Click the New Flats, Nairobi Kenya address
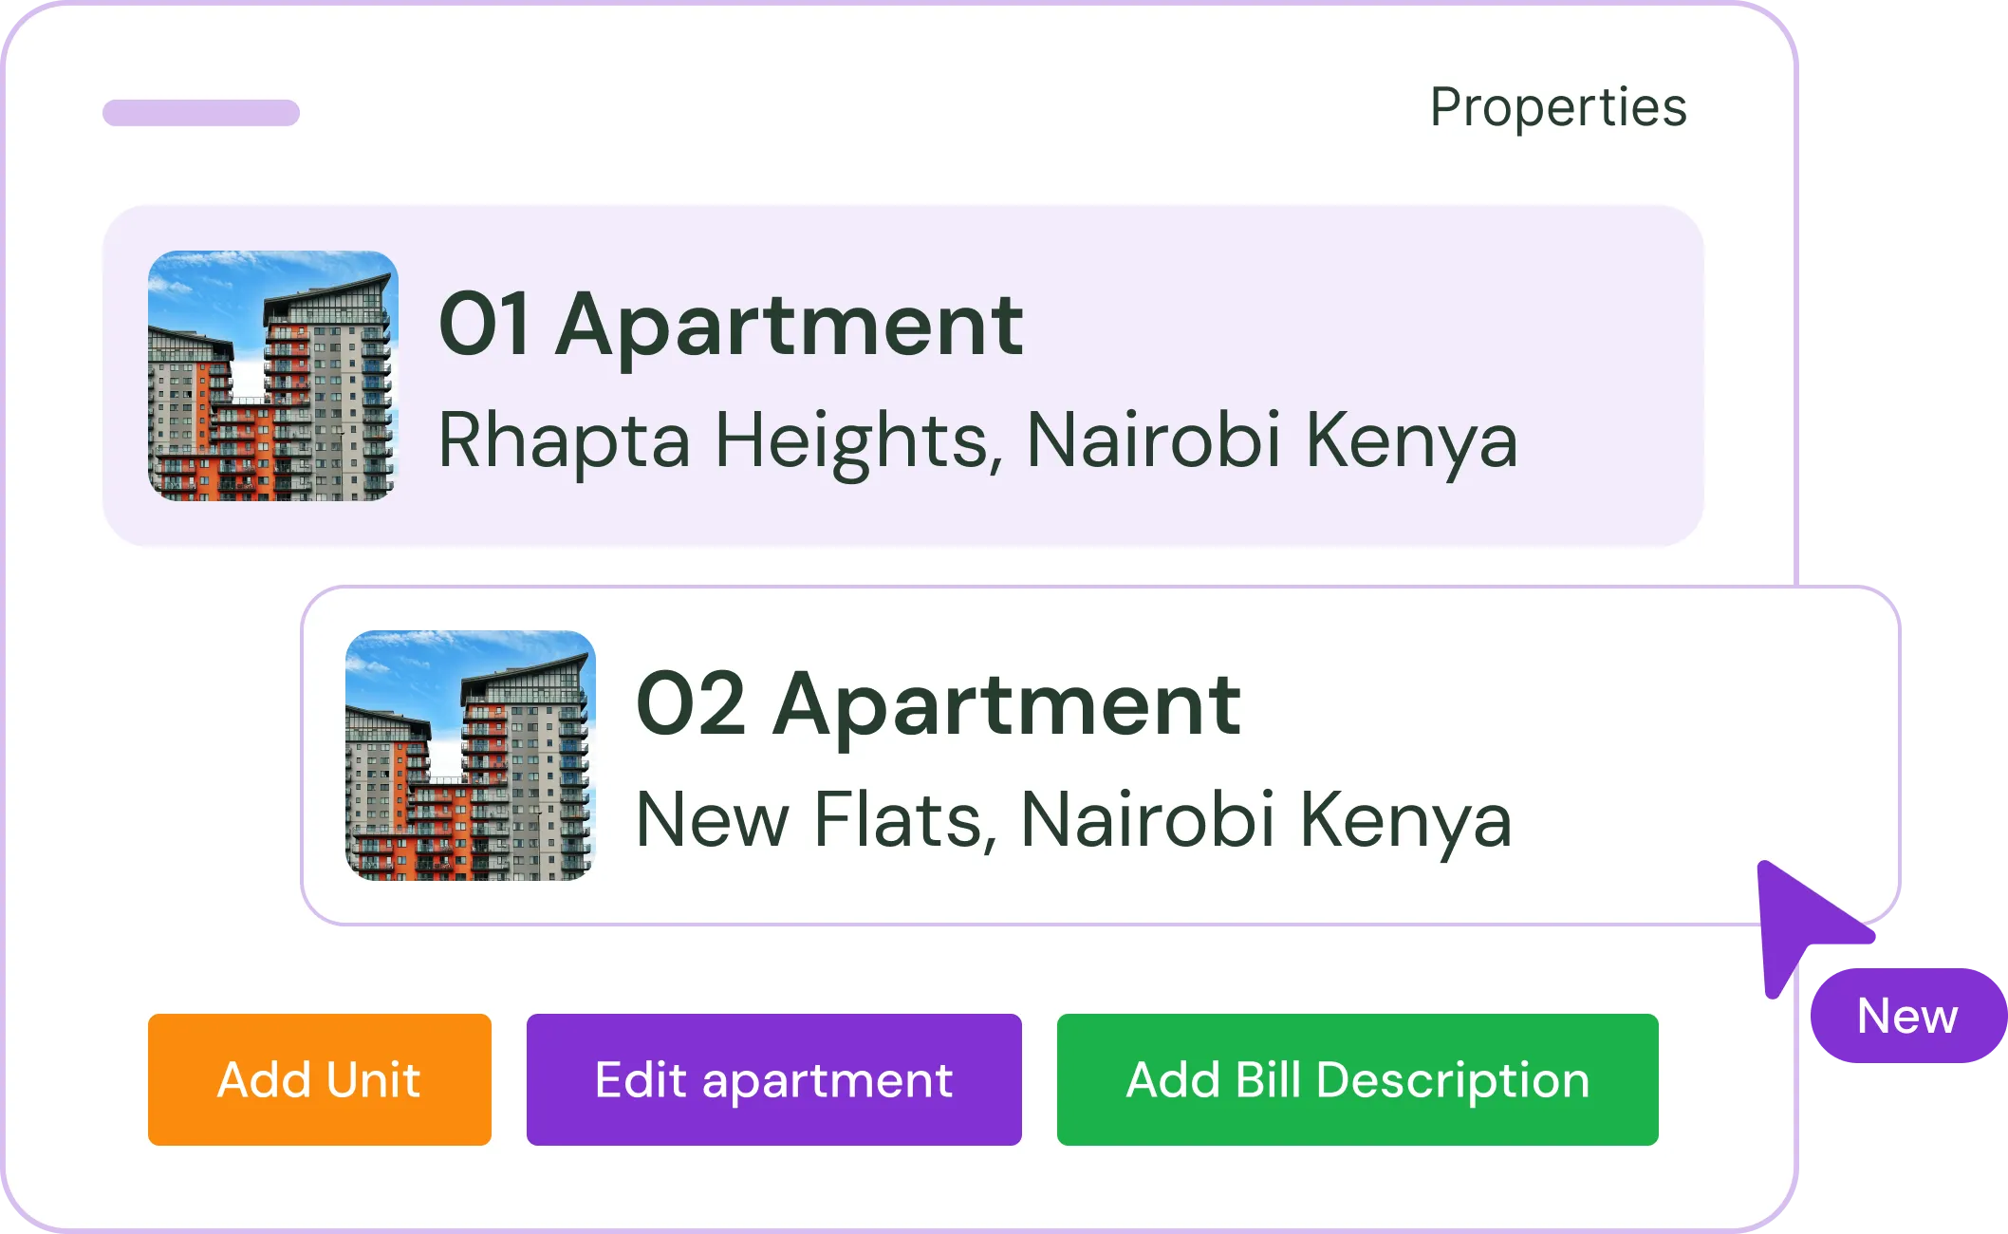2008x1234 pixels. click(x=1072, y=819)
